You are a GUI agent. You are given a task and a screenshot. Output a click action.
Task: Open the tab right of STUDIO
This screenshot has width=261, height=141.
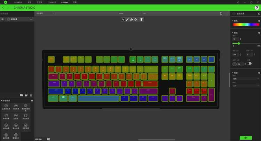[75, 2]
